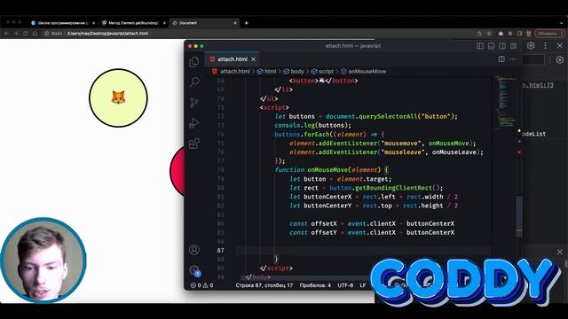Open a new browser tab
Screen dimensions: 568x319
coord(247,23)
